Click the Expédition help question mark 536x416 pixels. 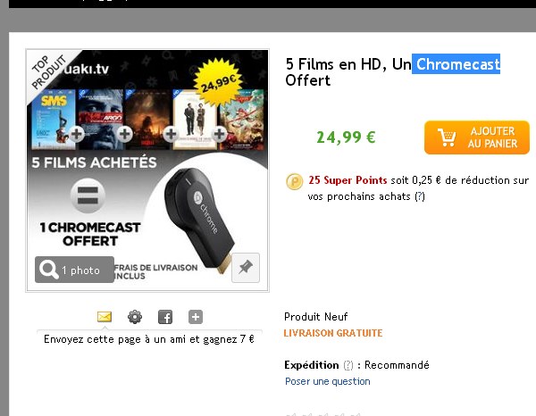point(348,365)
